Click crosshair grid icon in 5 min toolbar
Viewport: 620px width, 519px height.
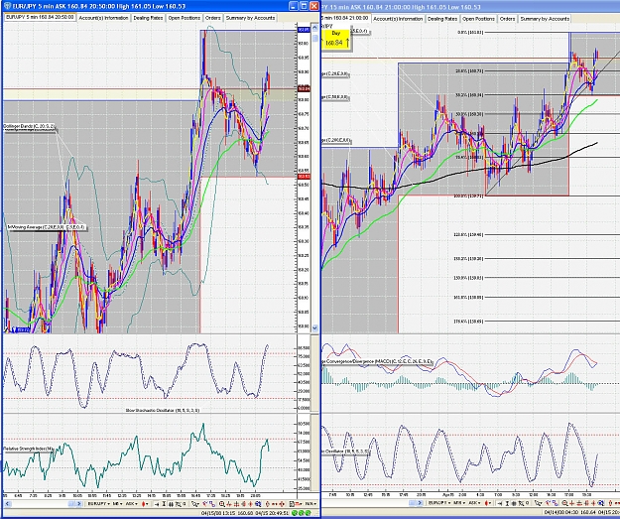[x=171, y=504]
